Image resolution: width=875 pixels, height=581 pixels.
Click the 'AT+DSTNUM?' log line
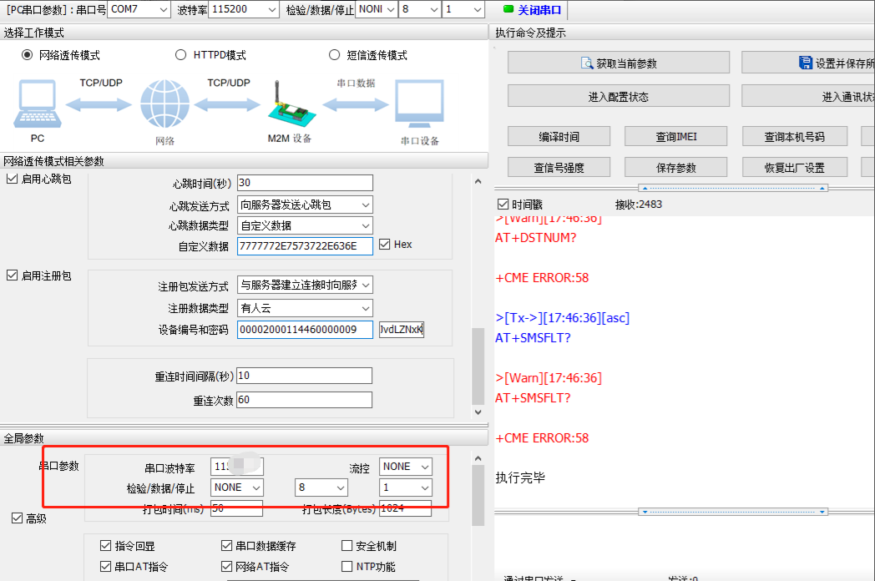(536, 238)
